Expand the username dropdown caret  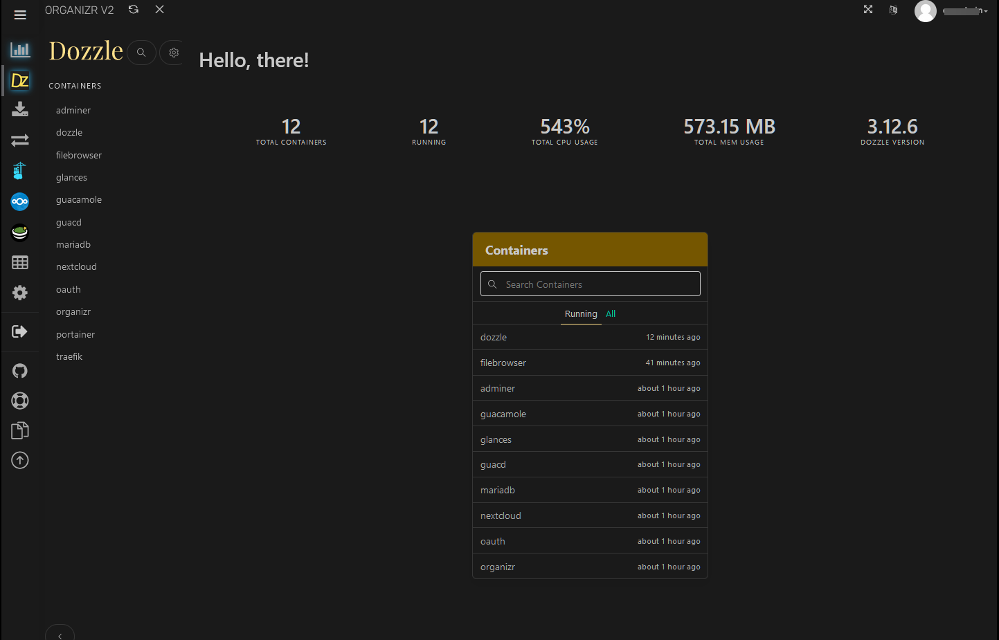point(986,11)
